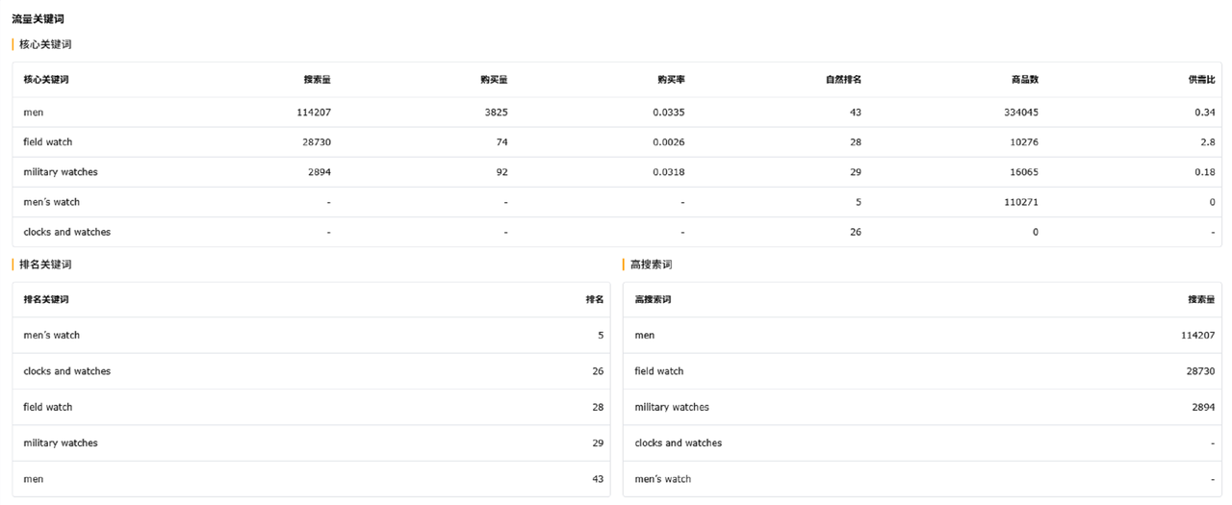
Task: Click 'military watches' in high-search words table
Action: point(672,407)
